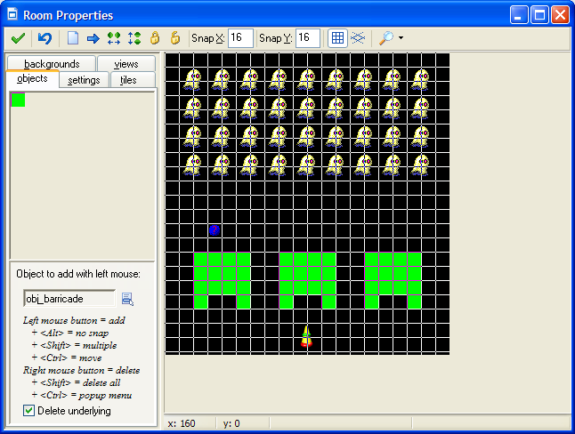Viewport: 575px width, 434px height.
Task: Select the green barricade object preview
Action: [18, 100]
